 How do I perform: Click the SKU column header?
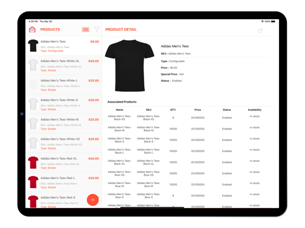tap(149, 110)
